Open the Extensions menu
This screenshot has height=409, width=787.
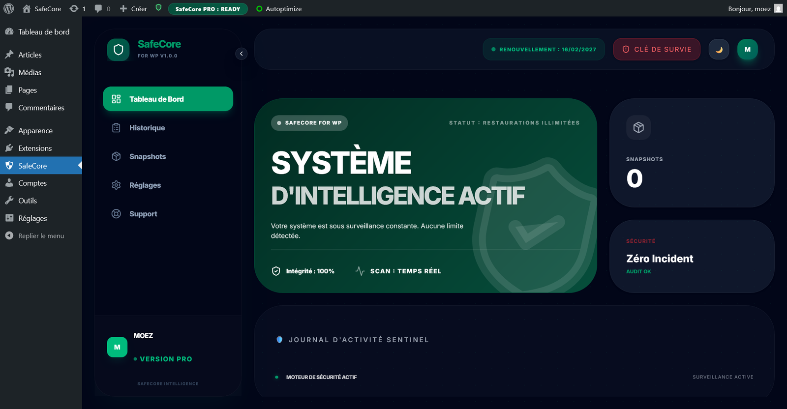[x=41, y=148]
